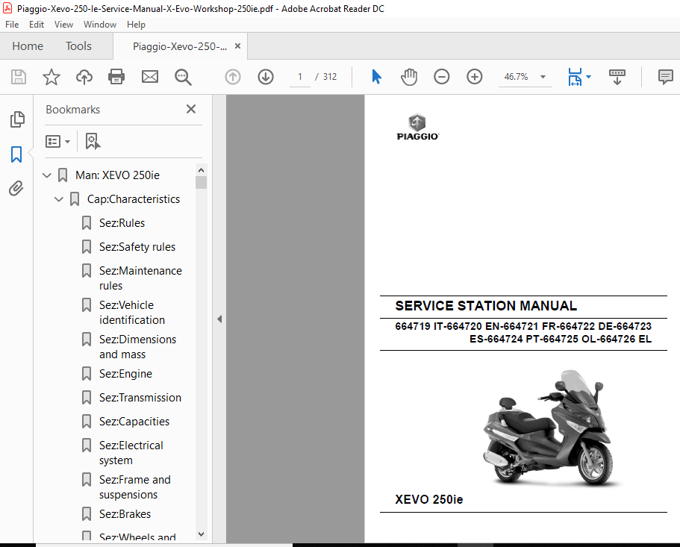
Task: Jump to Sez:Electrical system bookmark
Action: coord(131,452)
